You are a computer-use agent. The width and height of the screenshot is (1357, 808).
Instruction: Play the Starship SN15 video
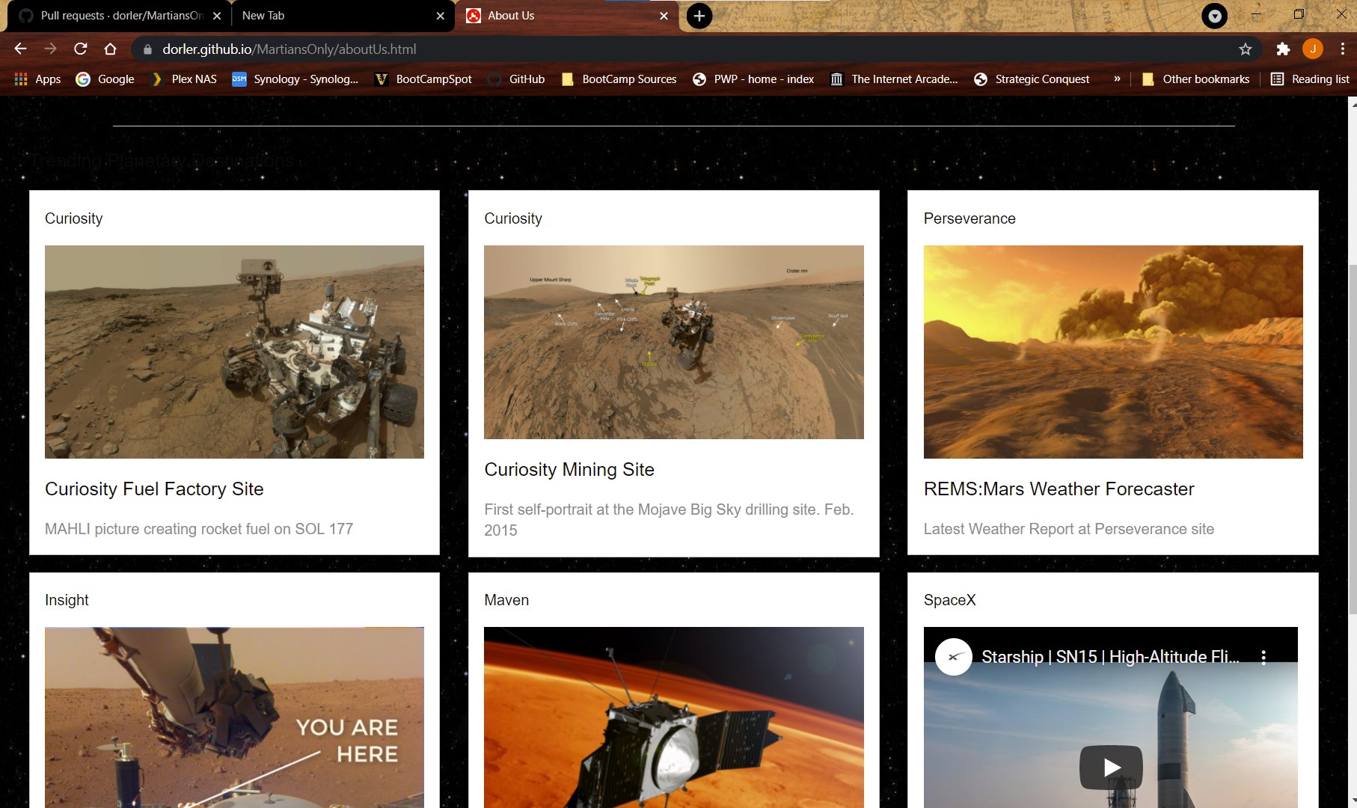click(1110, 767)
